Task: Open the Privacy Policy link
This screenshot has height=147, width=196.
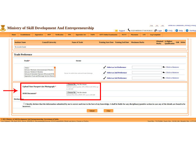Action: (190, 25)
